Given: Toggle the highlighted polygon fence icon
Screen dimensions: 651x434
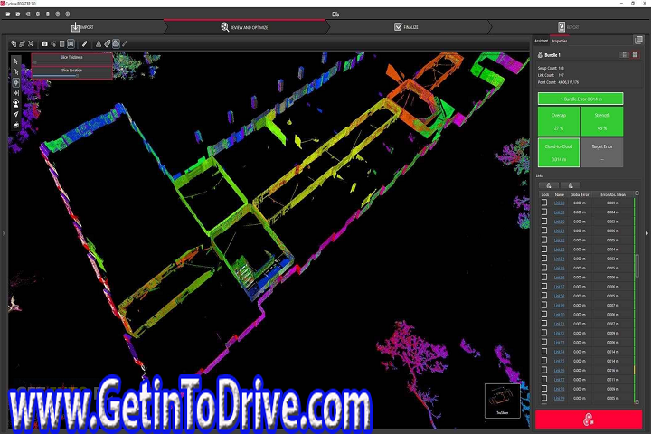Looking at the screenshot, I should tap(116, 43).
